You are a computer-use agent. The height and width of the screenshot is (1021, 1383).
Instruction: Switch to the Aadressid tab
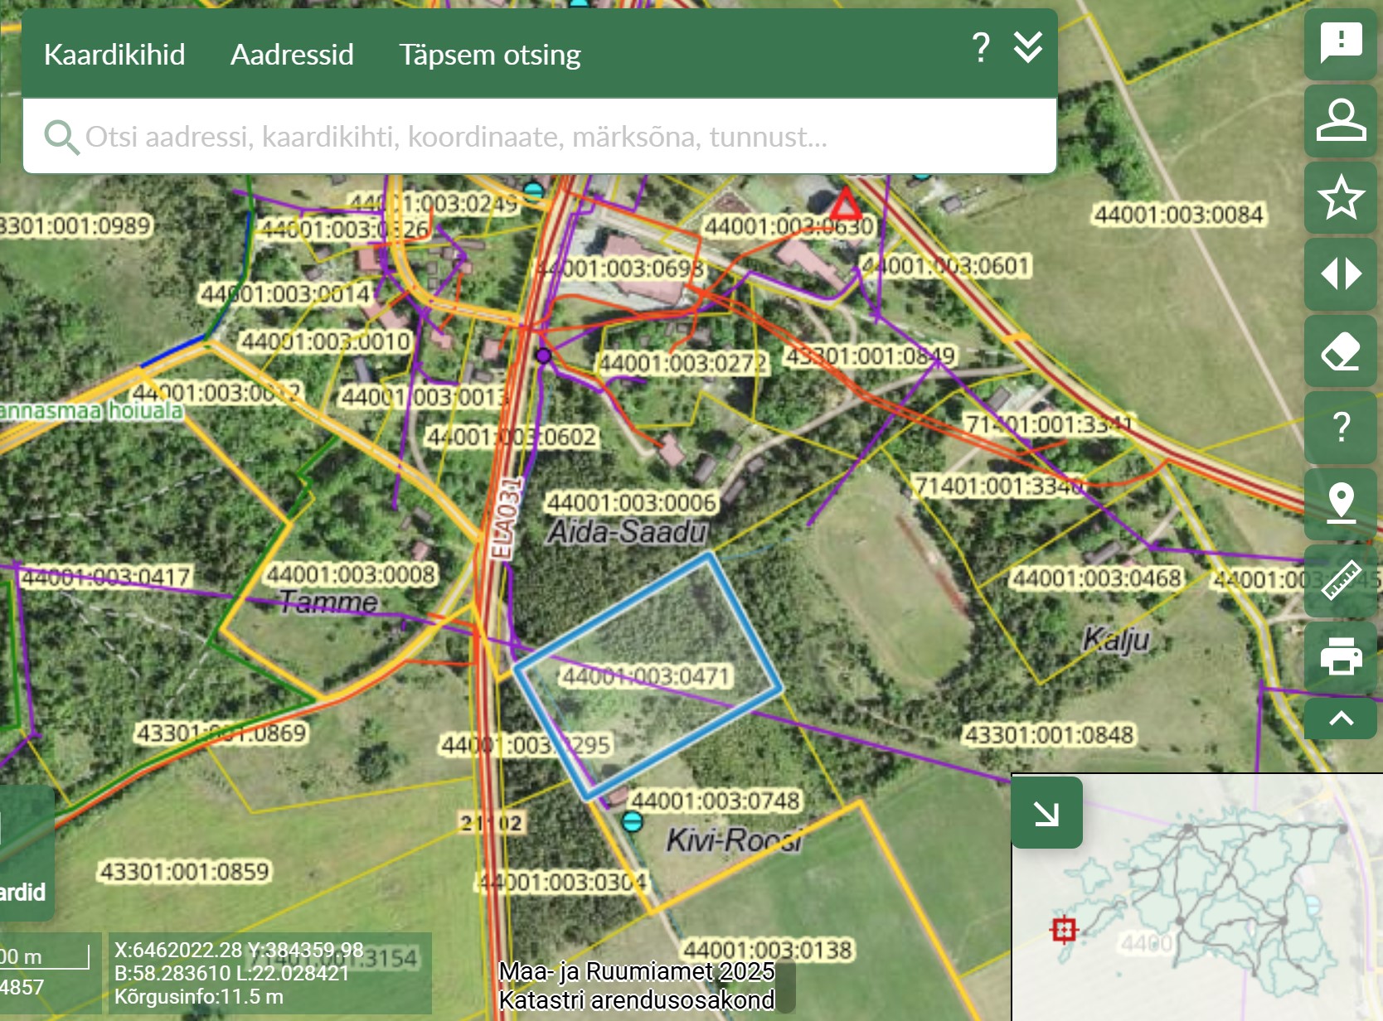(x=292, y=55)
